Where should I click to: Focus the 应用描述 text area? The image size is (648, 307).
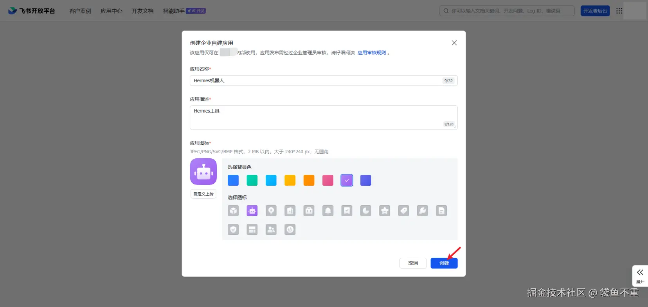pyautogui.click(x=324, y=117)
